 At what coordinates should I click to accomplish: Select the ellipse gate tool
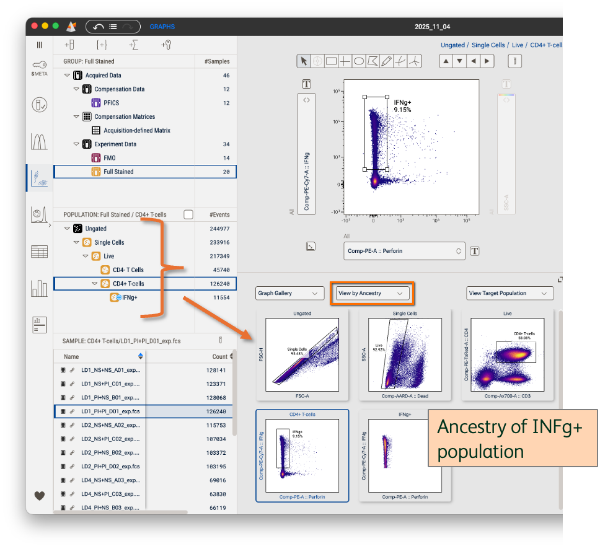tap(359, 61)
